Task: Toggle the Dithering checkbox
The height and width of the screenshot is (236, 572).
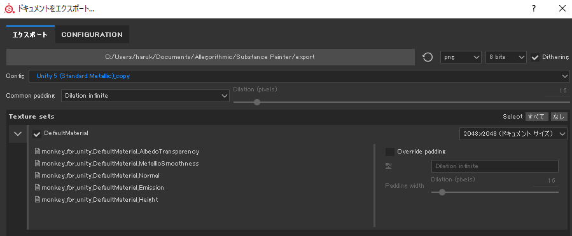Action: coord(535,58)
